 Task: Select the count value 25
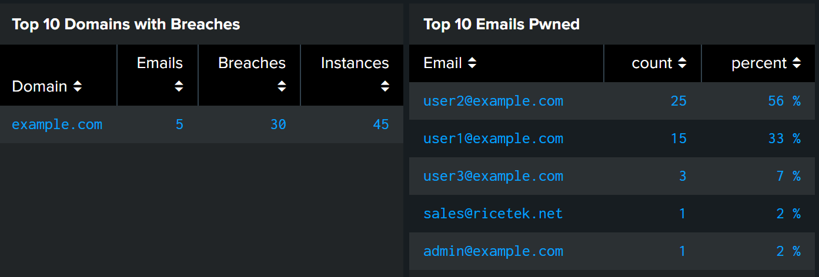(678, 101)
